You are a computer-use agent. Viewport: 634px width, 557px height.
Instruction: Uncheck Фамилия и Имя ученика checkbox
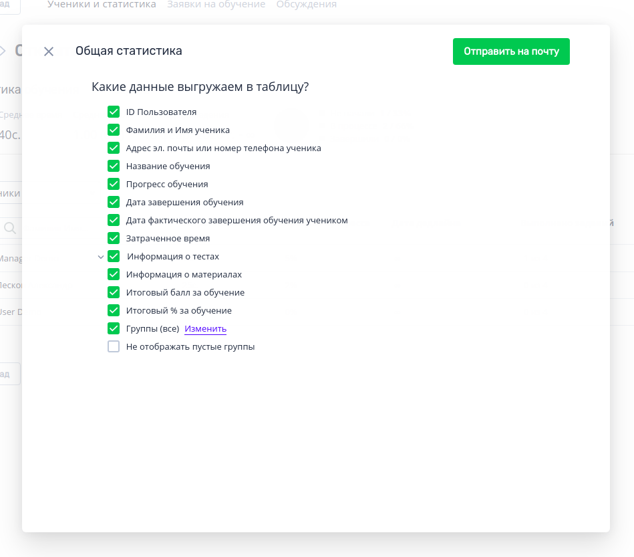click(114, 130)
